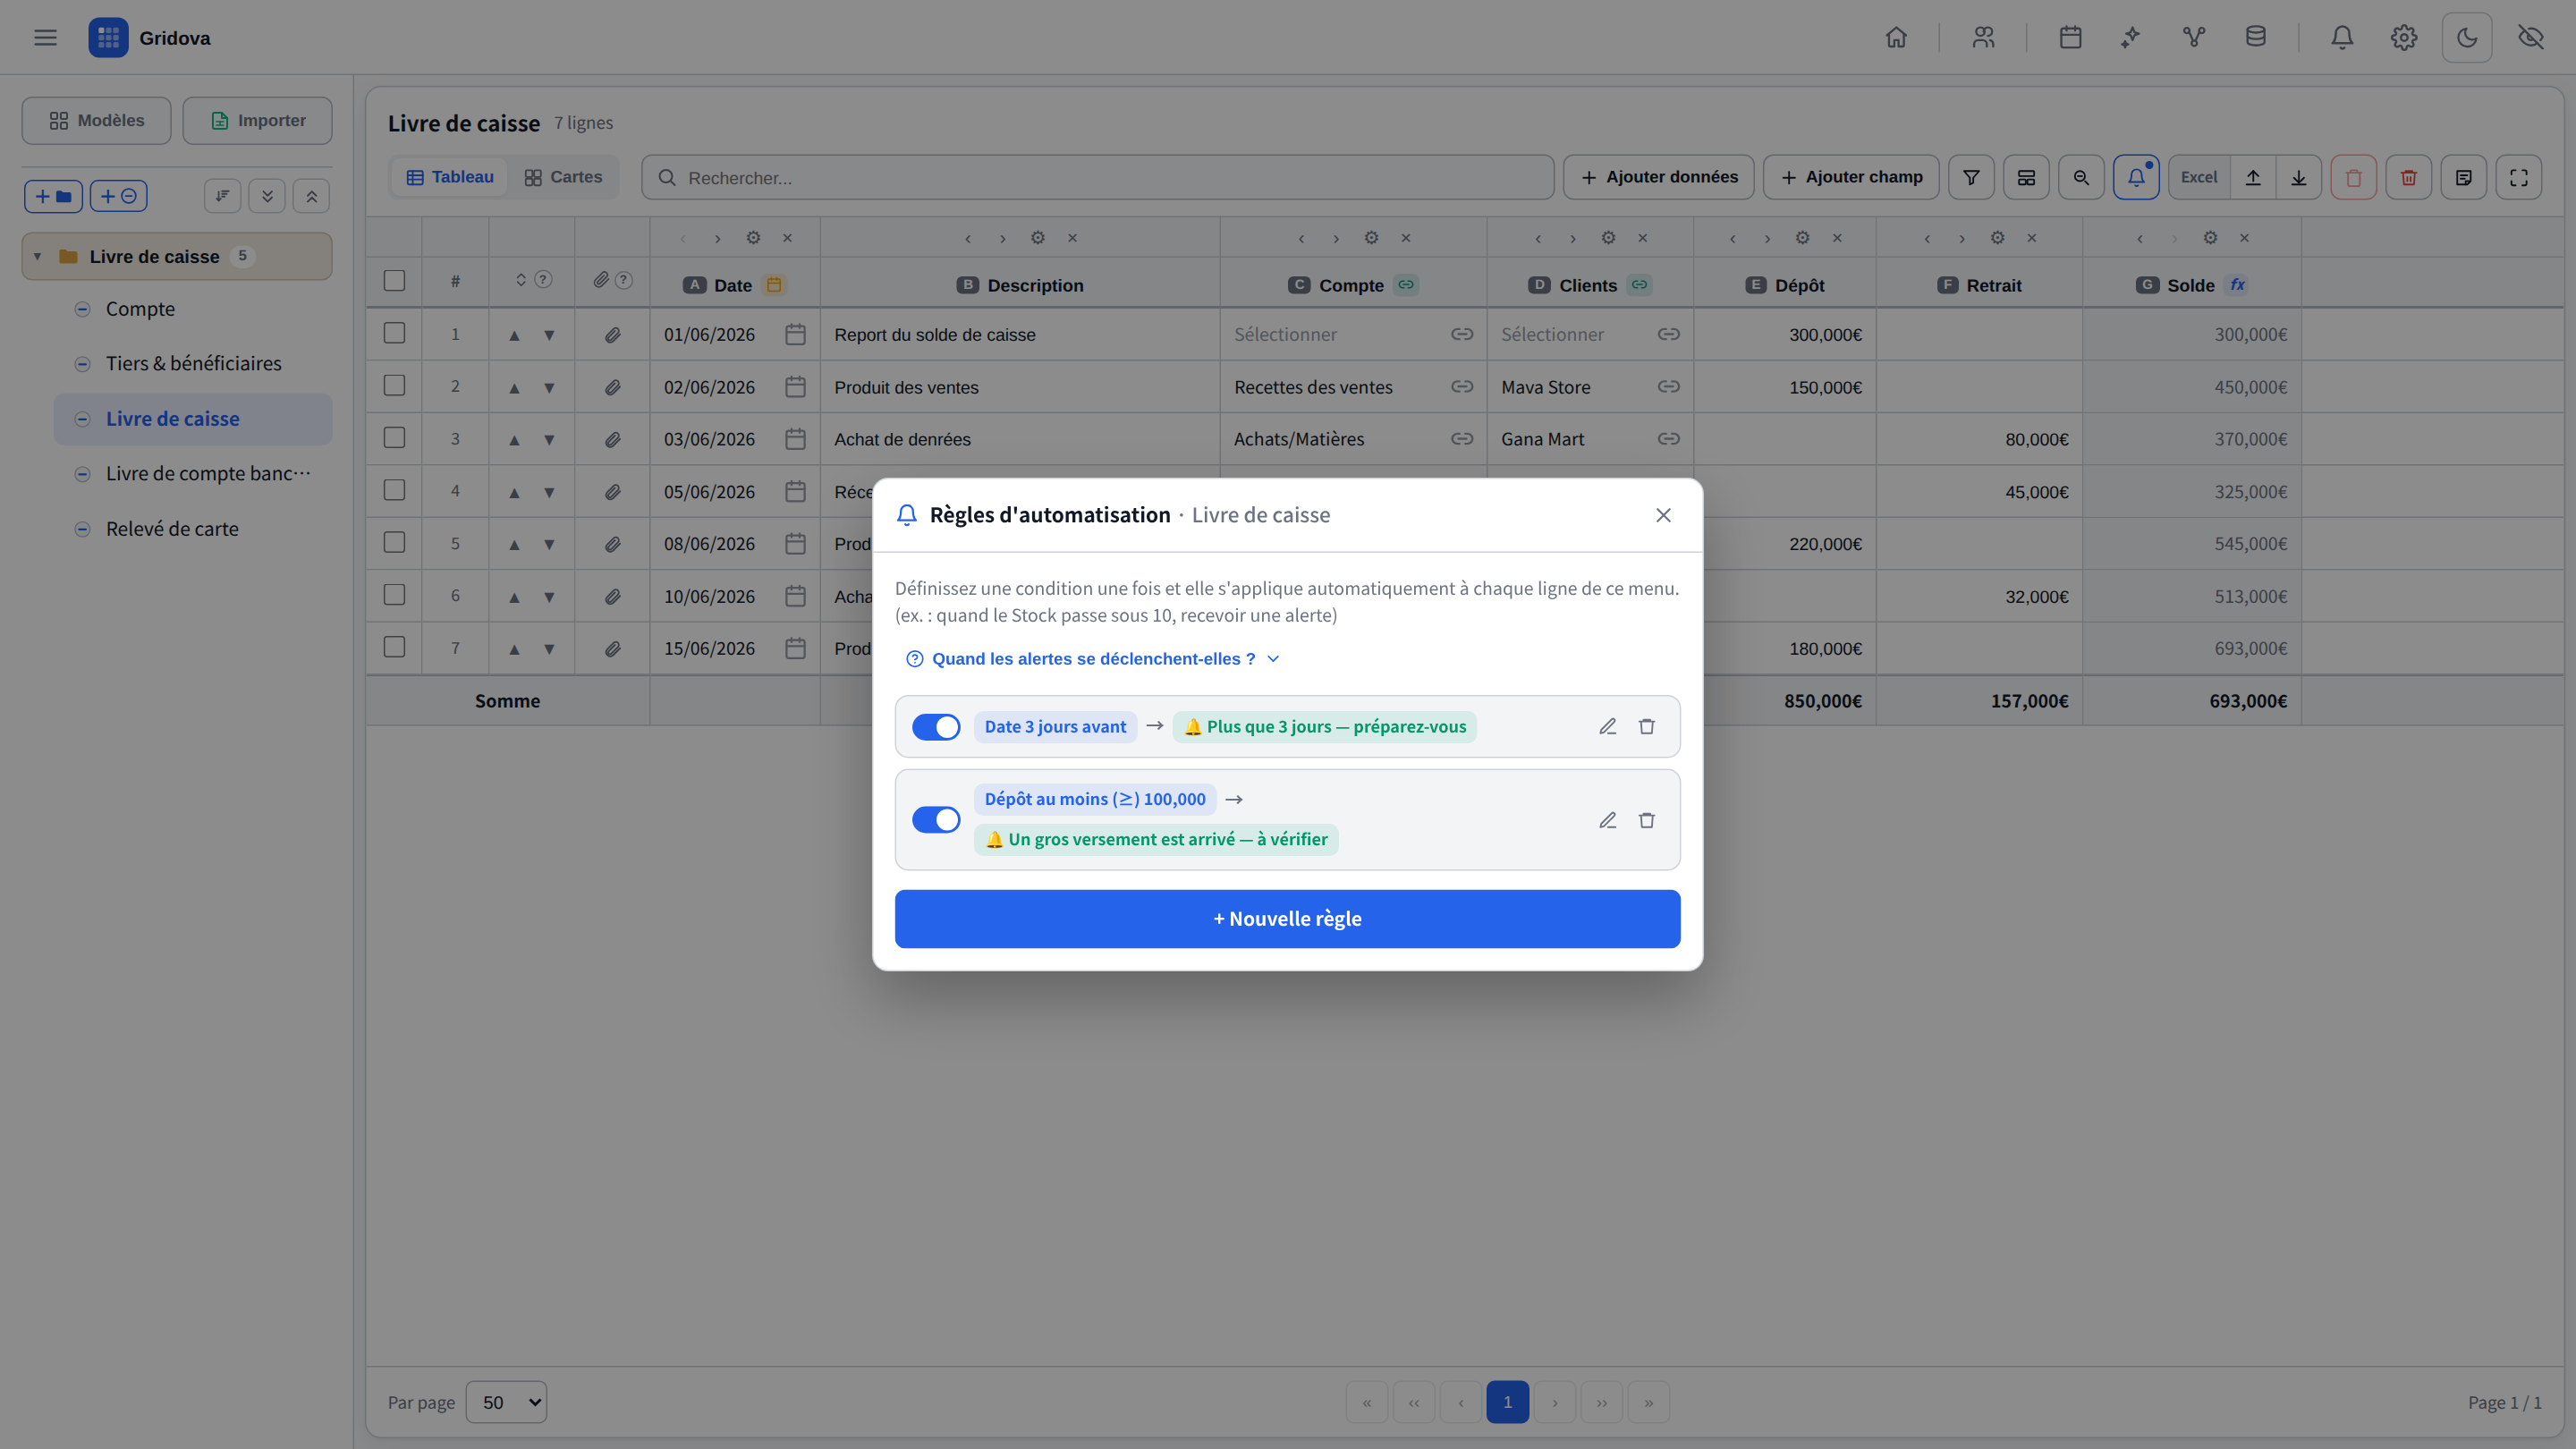Screen dimensions: 2576x1449
Task: Click the zoom-out magnifier icon
Action: [2081, 177]
